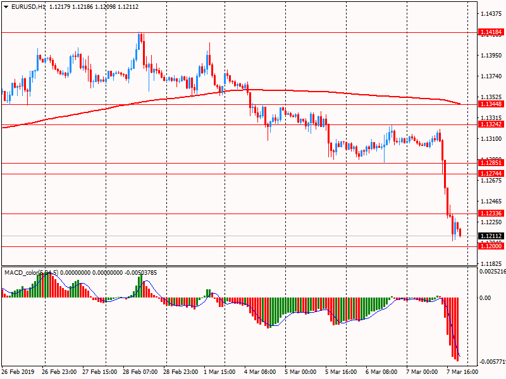Click the 1.13740 price scale value
The height and width of the screenshot is (379, 506).
491,76
